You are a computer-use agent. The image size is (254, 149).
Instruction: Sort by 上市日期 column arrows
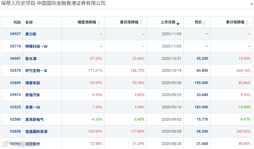point(178,23)
